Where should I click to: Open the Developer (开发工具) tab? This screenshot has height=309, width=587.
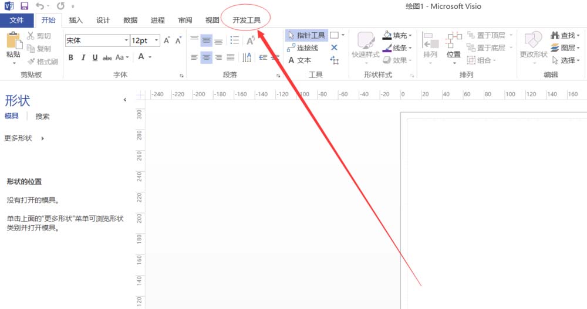click(x=247, y=20)
